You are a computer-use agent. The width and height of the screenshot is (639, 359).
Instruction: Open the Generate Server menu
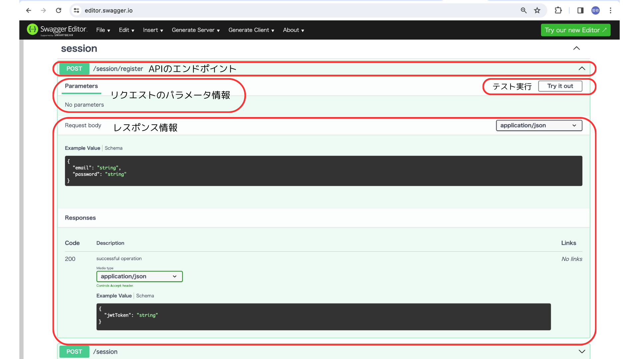point(196,30)
